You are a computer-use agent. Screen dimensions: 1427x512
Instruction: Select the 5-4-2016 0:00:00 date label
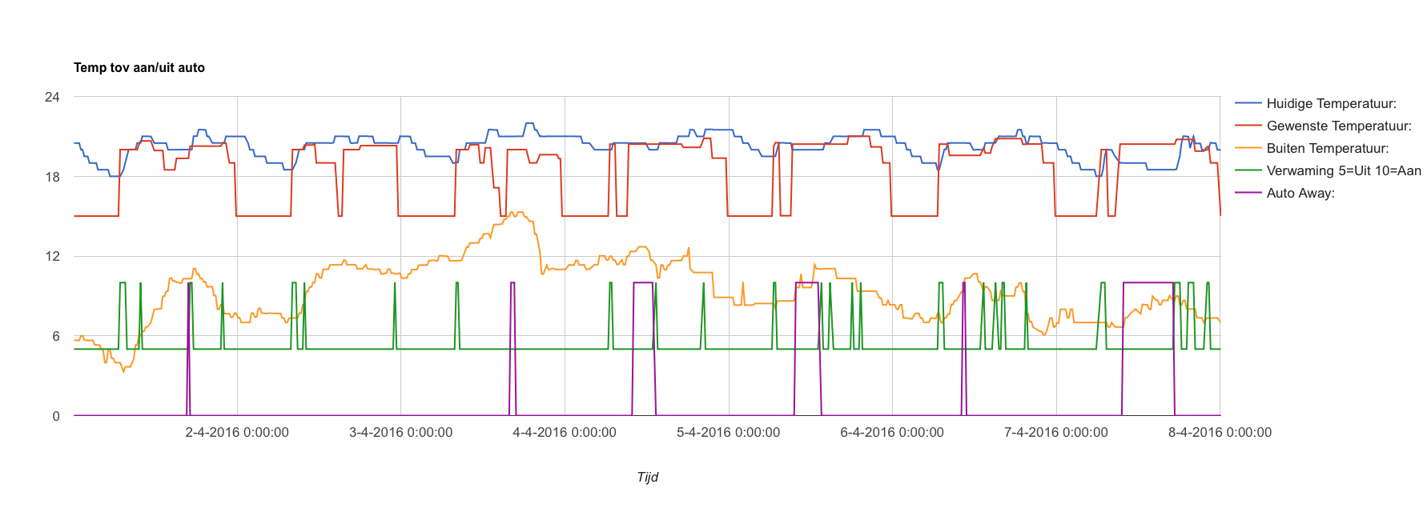[x=728, y=433]
